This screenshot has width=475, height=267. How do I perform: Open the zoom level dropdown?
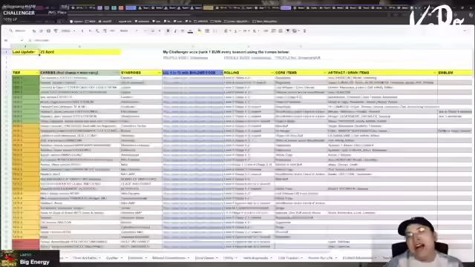[68, 31]
